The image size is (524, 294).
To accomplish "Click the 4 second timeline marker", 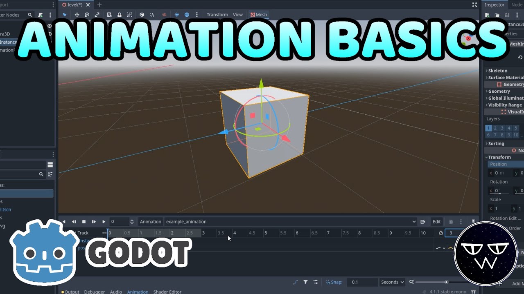I will click(x=235, y=233).
